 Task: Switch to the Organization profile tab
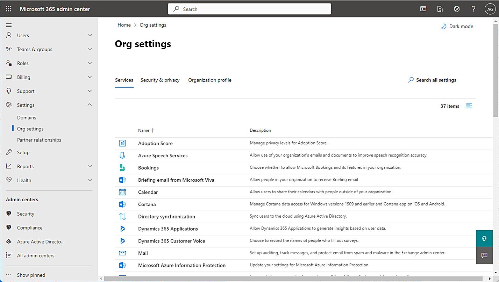click(210, 80)
